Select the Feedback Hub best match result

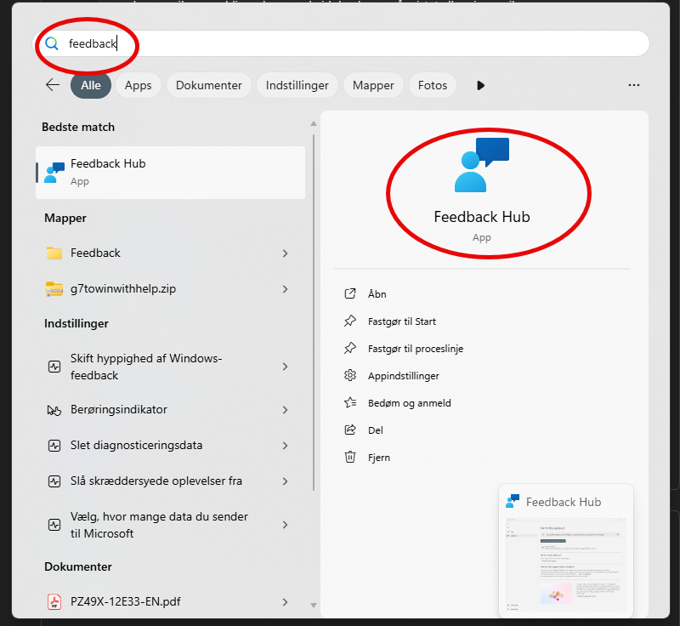click(x=171, y=173)
